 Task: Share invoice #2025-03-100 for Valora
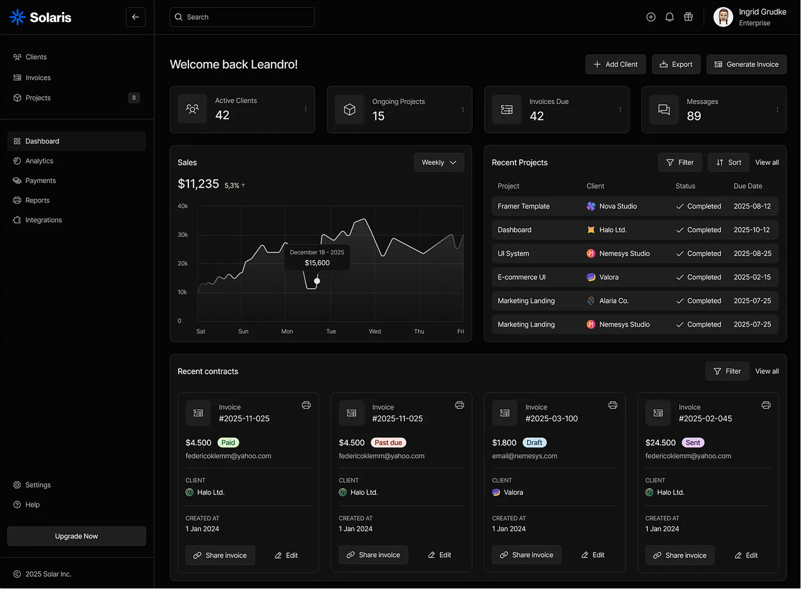[527, 555]
